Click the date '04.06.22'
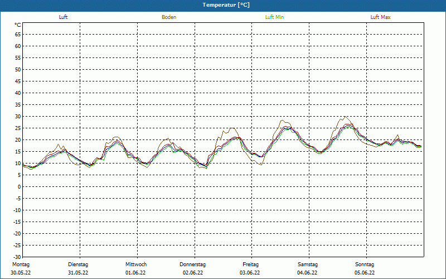The height and width of the screenshot is (279, 446). click(x=307, y=273)
